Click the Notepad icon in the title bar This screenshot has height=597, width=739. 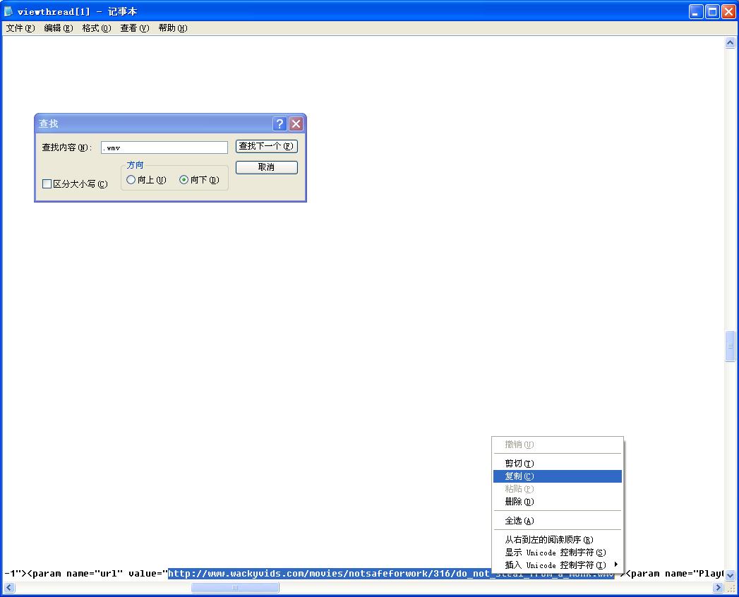(9, 11)
